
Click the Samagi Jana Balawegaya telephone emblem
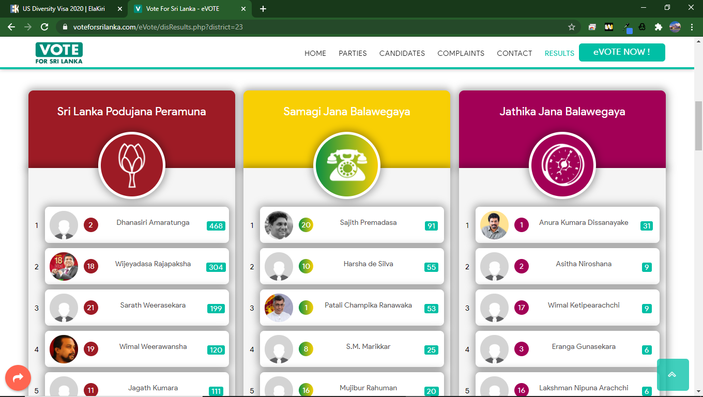click(x=347, y=165)
